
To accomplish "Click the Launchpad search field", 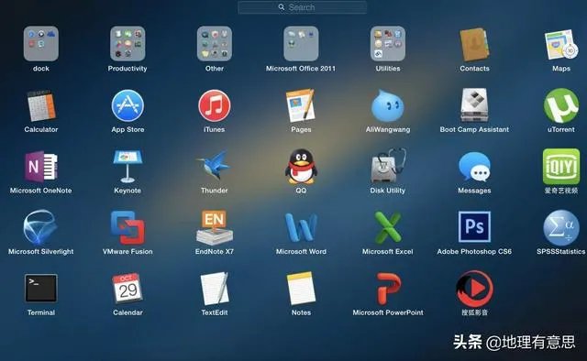I will (302, 7).
